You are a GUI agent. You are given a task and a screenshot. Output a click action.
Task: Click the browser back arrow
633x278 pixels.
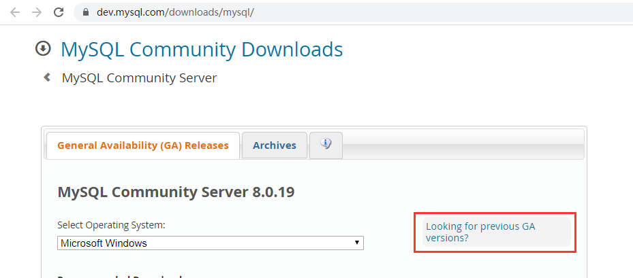click(x=15, y=12)
